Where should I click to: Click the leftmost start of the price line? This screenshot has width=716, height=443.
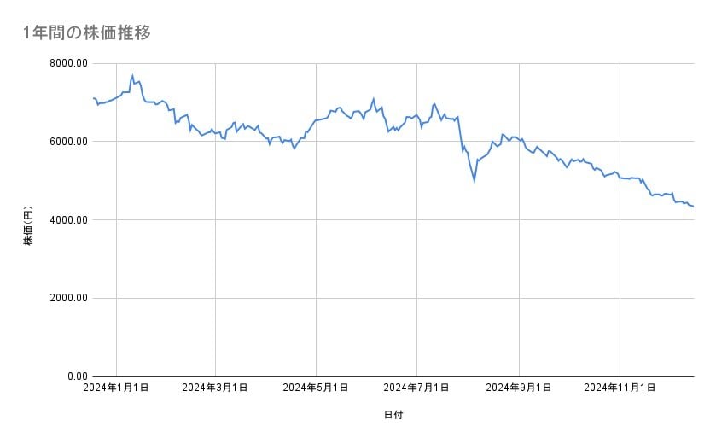[x=92, y=98]
